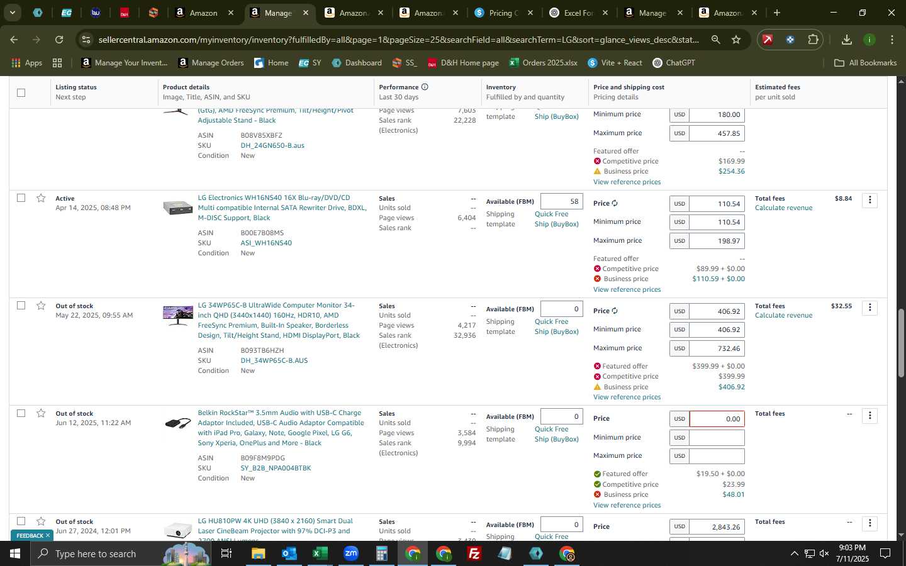Edit Belkin RockStar price field 0.00

tap(717, 419)
